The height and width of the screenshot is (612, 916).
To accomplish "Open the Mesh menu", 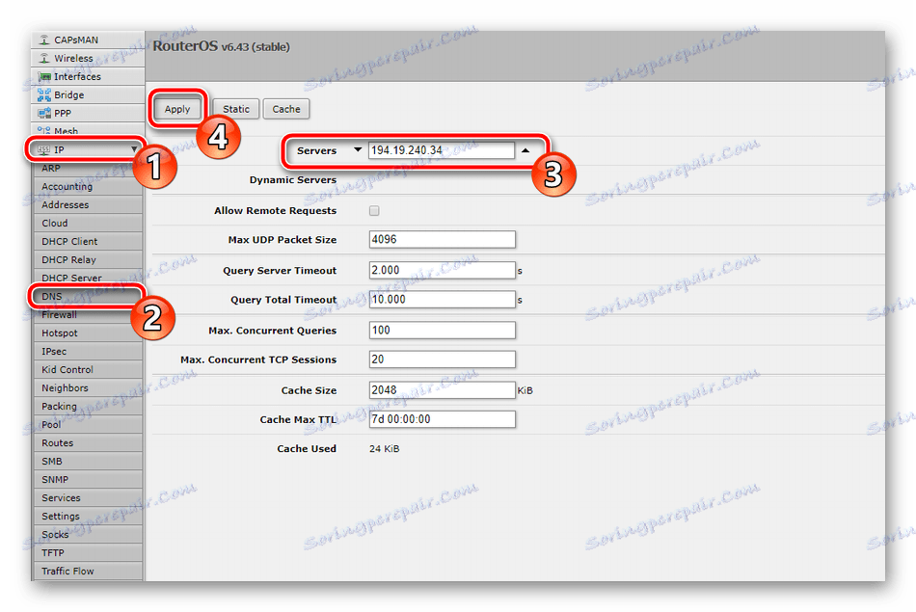I will (88, 130).
